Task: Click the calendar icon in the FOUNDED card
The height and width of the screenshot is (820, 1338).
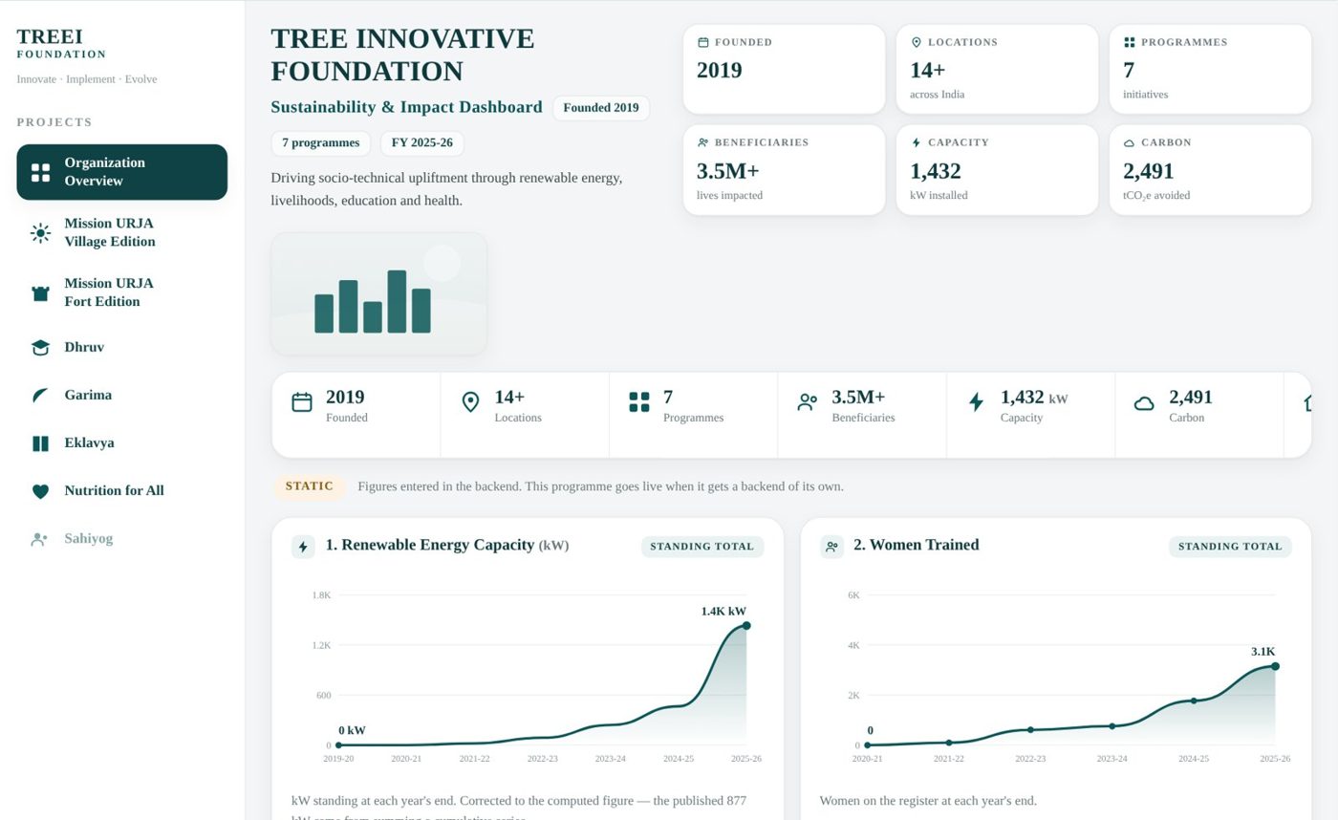Action: coord(703,42)
